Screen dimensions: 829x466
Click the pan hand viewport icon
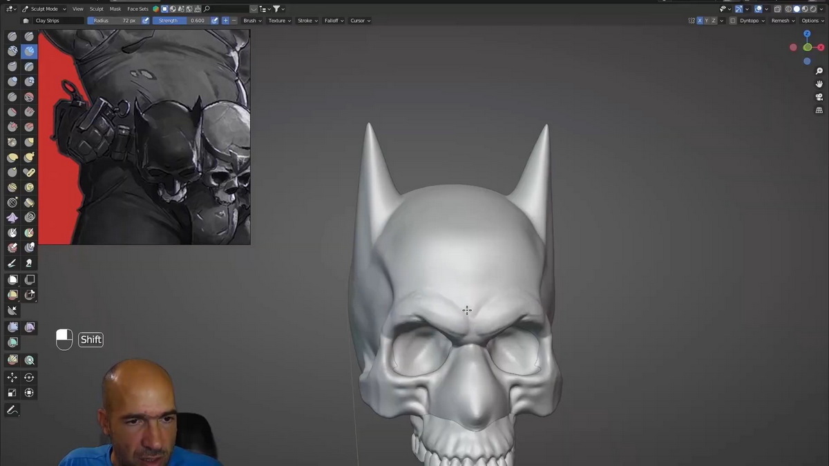click(x=819, y=84)
